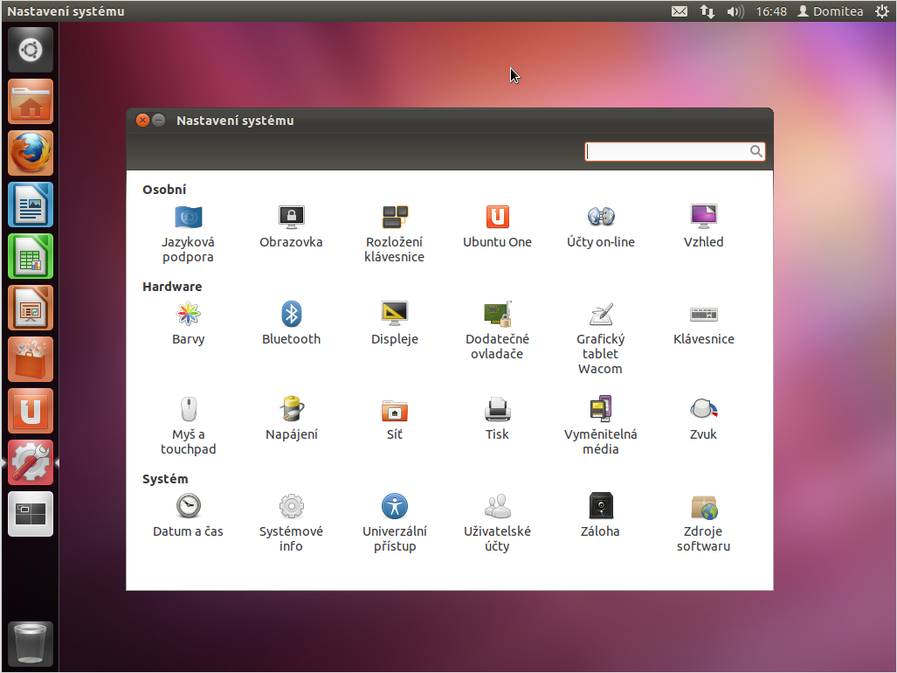
Task: Click the clock showing 16:48
Action: (771, 11)
